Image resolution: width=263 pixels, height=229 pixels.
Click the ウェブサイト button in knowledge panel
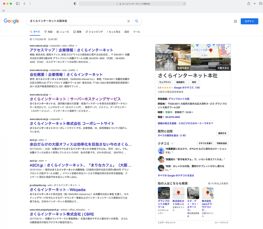pyautogui.click(x=165, y=82)
